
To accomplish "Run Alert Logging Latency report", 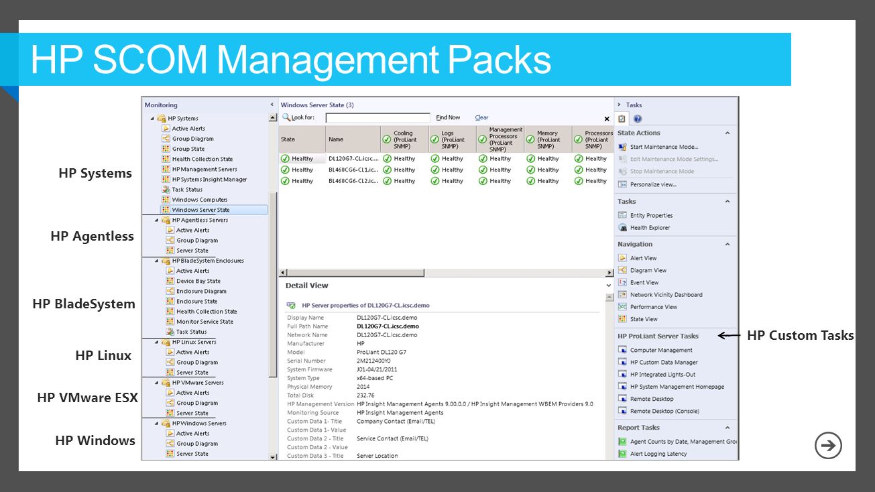I will 658,454.
